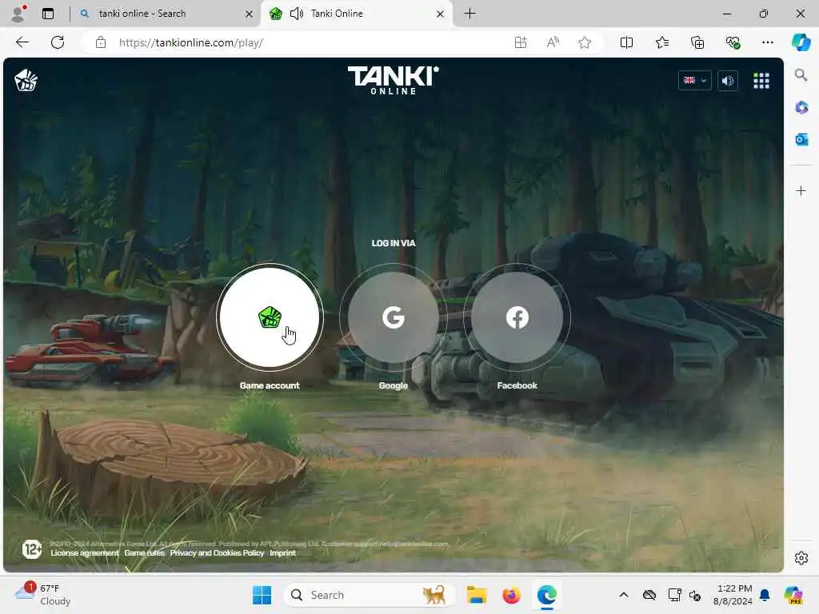The width and height of the screenshot is (819, 614).
Task: Click the address bar URL
Action: click(191, 42)
